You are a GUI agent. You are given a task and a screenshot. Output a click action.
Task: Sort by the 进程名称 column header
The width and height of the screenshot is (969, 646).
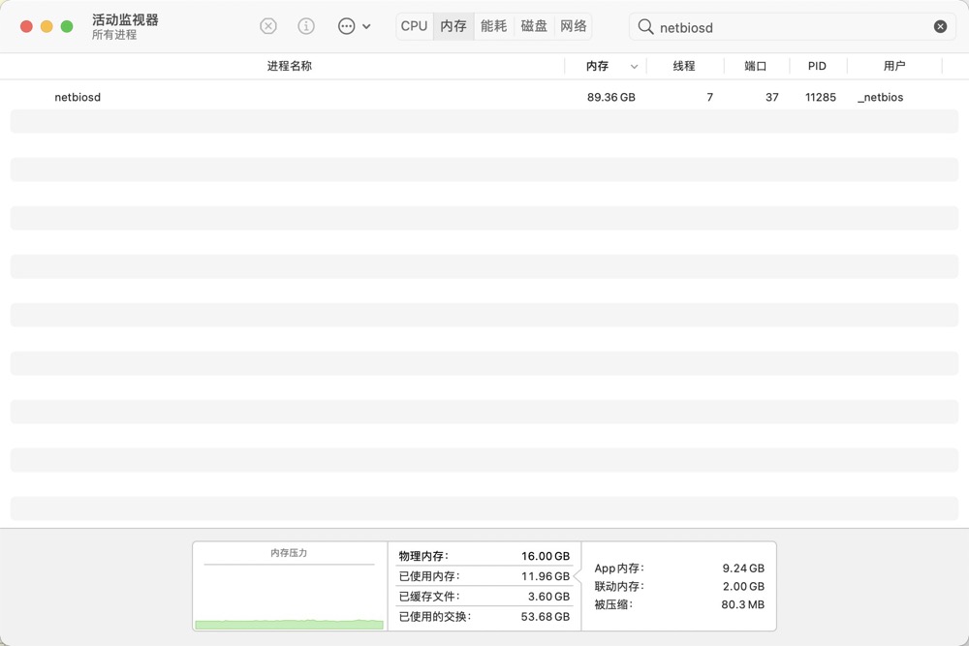(x=289, y=66)
